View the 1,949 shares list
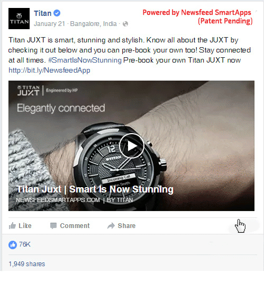Screen dimensions: 264x298 (x=27, y=264)
